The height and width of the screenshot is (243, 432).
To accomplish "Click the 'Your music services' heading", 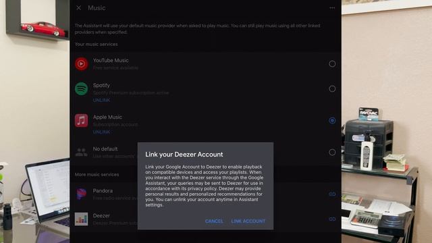I will click(x=96, y=44).
